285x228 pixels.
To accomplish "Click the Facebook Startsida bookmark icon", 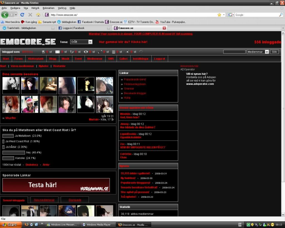I will [x=79, y=22].
